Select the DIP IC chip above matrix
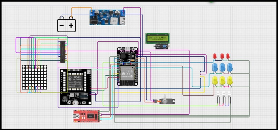Screen dimensions: 278x130 pyautogui.click(x=63, y=52)
